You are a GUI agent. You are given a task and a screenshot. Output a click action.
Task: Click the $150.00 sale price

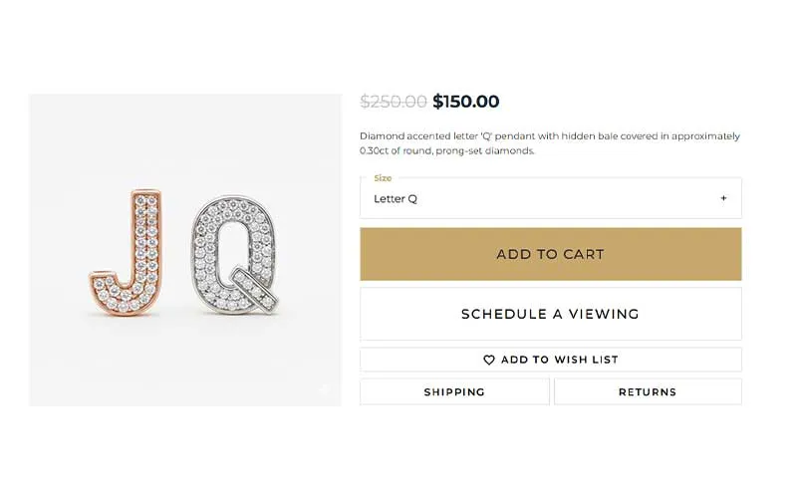click(x=466, y=102)
